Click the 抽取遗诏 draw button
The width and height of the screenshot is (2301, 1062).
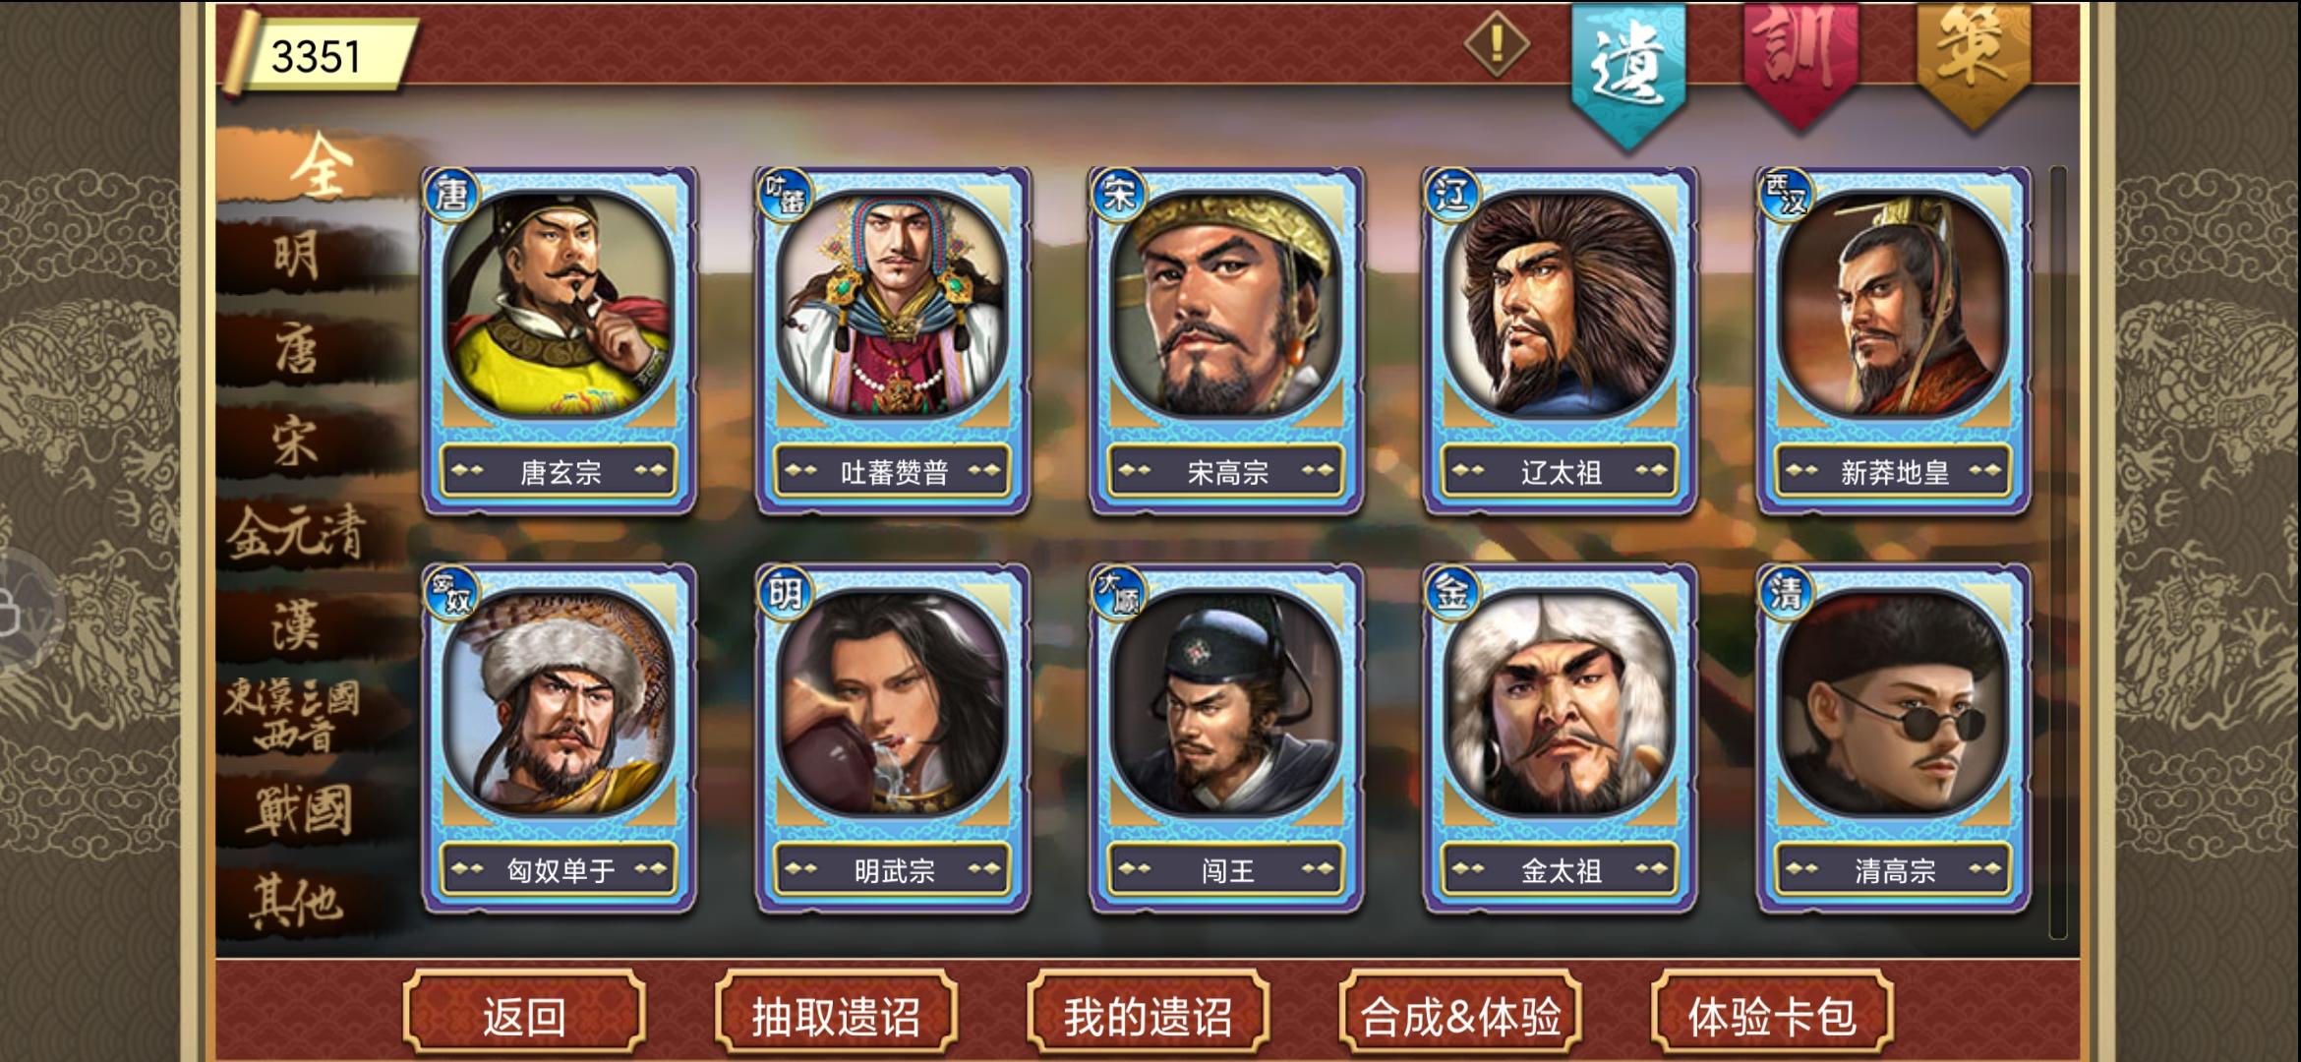[x=836, y=1015]
